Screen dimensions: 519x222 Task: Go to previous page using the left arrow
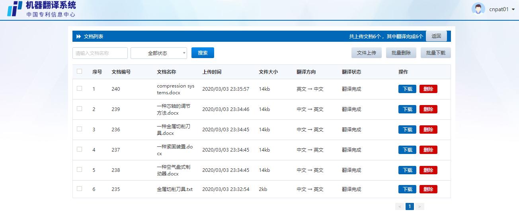(400, 206)
